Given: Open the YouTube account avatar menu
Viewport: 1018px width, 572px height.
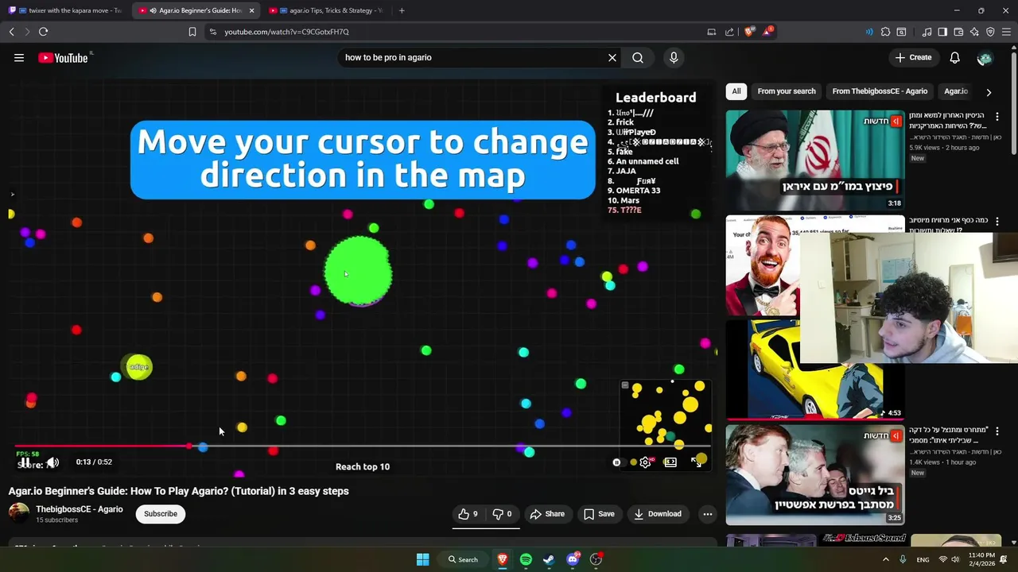Looking at the screenshot, I should pyautogui.click(x=985, y=58).
